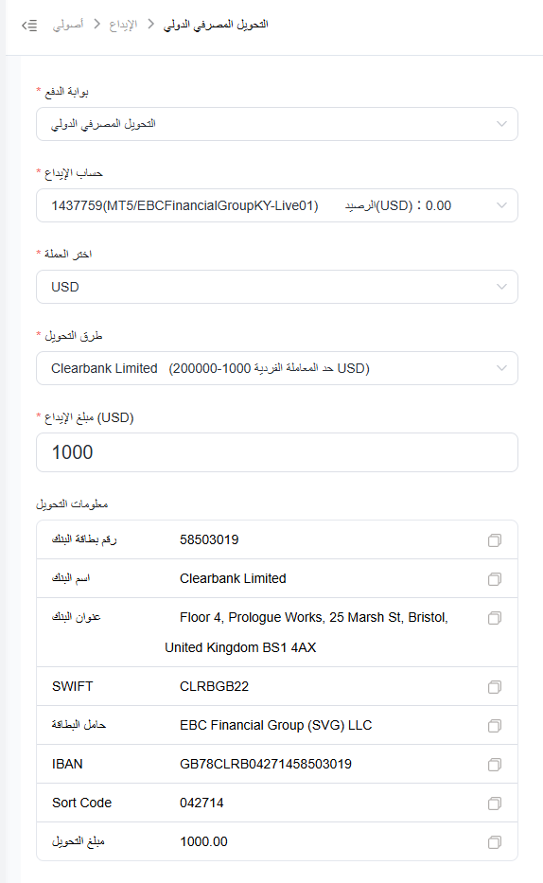Viewport: 543px width, 883px height.
Task: Copy the bank card number 58503019
Action: coord(494,540)
